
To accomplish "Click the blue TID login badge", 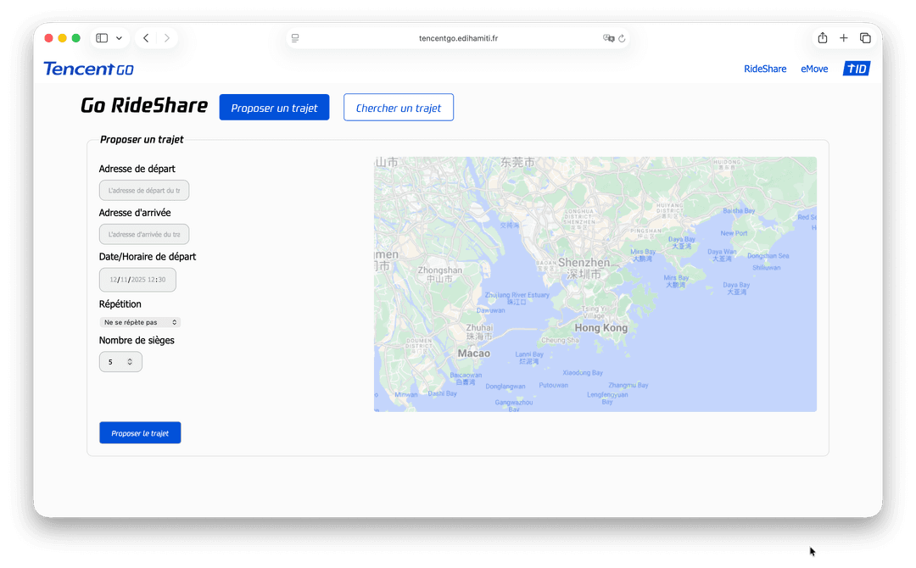I will coord(856,69).
